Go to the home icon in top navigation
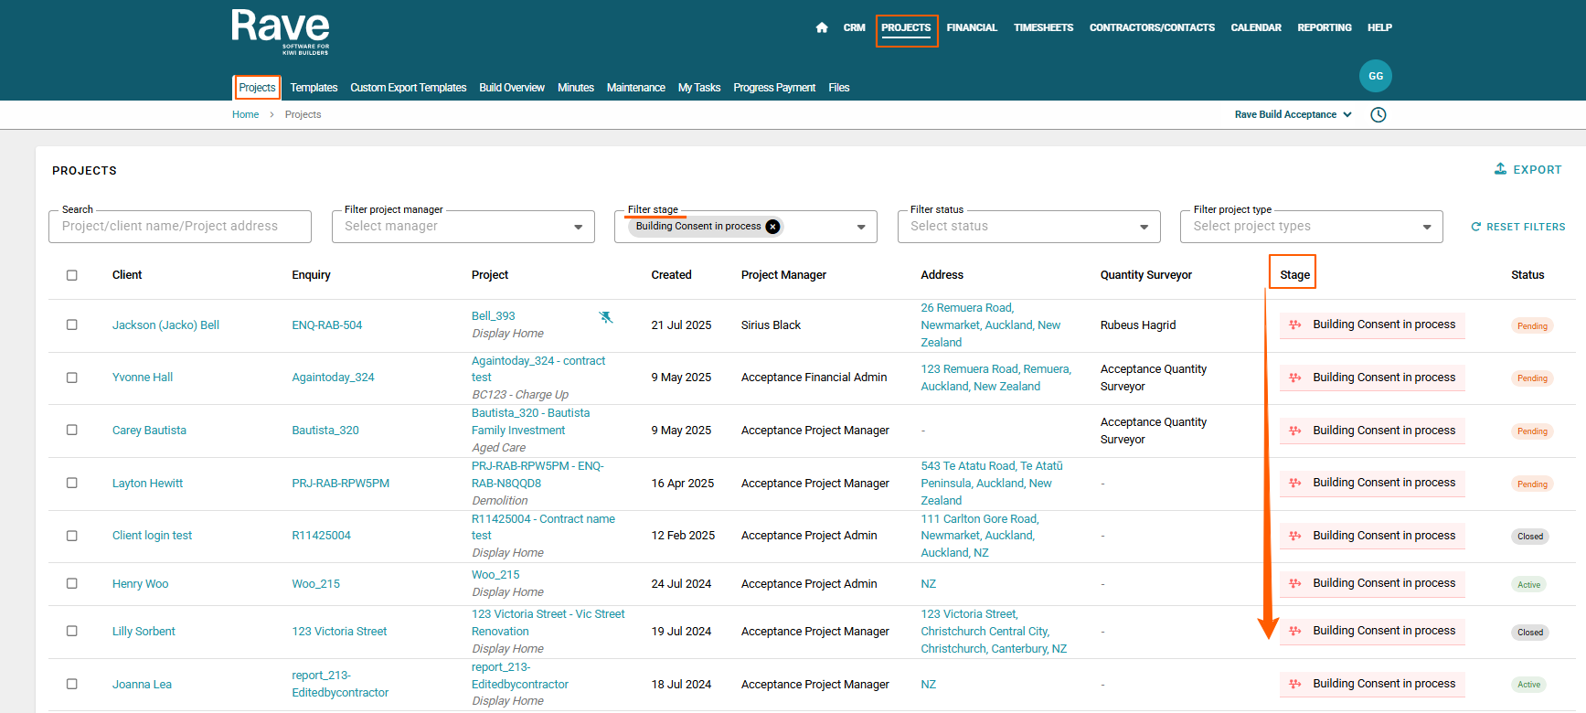This screenshot has width=1586, height=713. pos(822,27)
